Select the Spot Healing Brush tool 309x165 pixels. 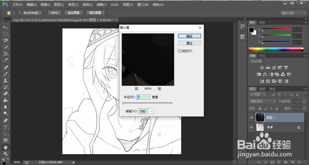coord(6,67)
